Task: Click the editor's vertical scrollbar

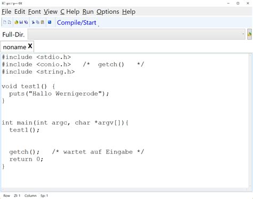Action: [x=250, y=120]
